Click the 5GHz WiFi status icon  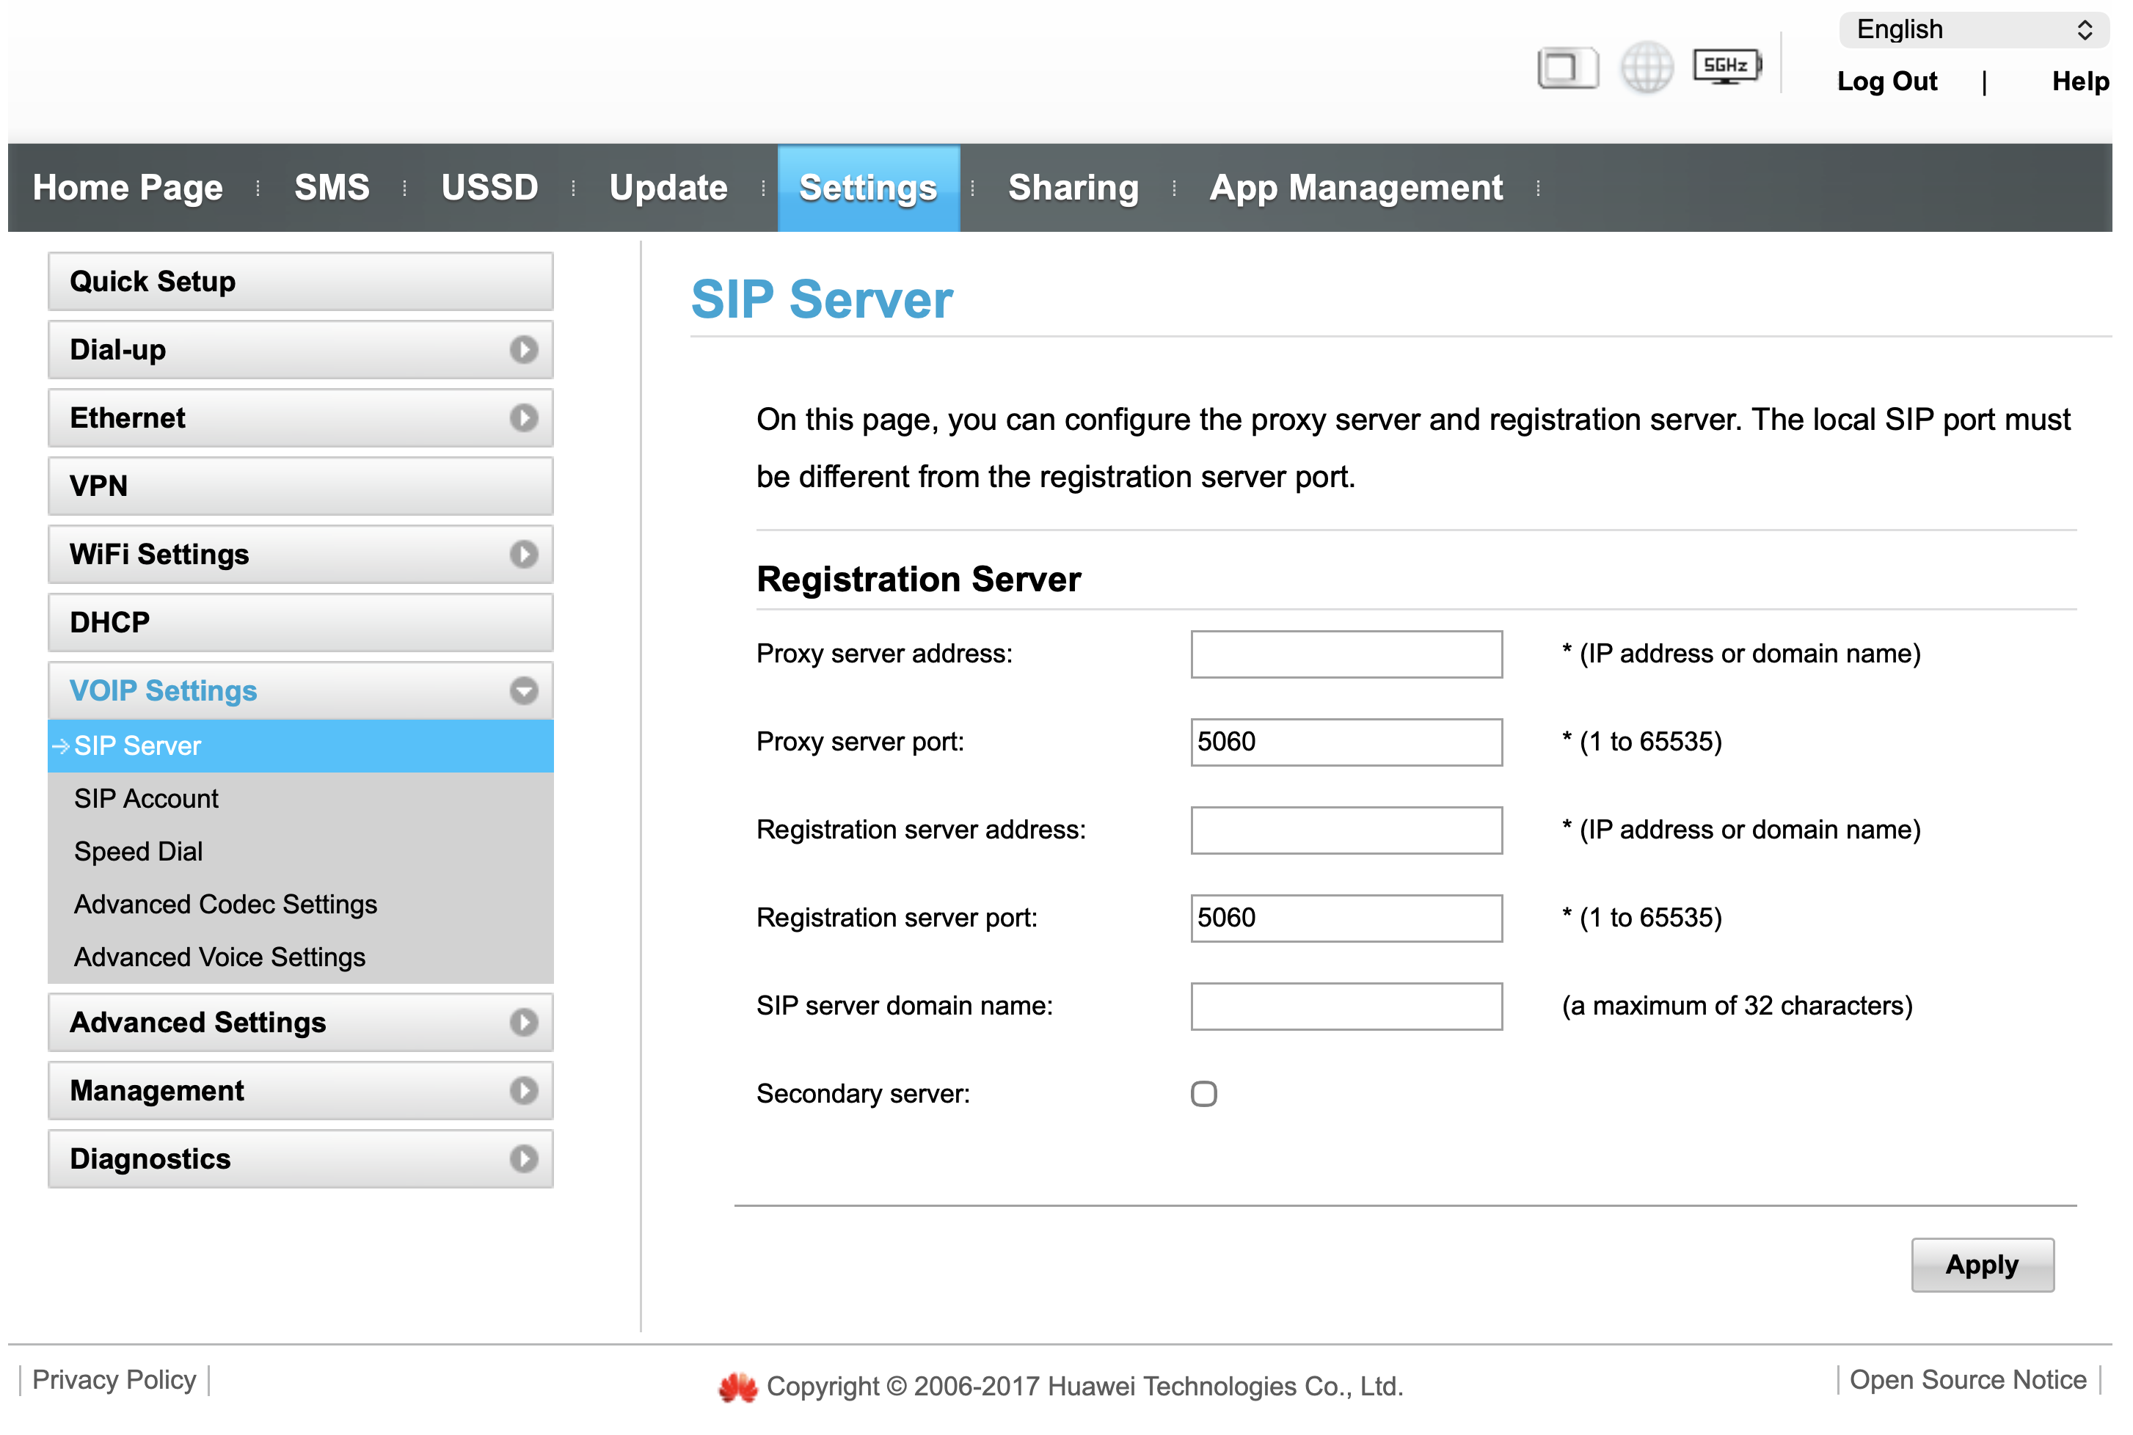(1725, 66)
